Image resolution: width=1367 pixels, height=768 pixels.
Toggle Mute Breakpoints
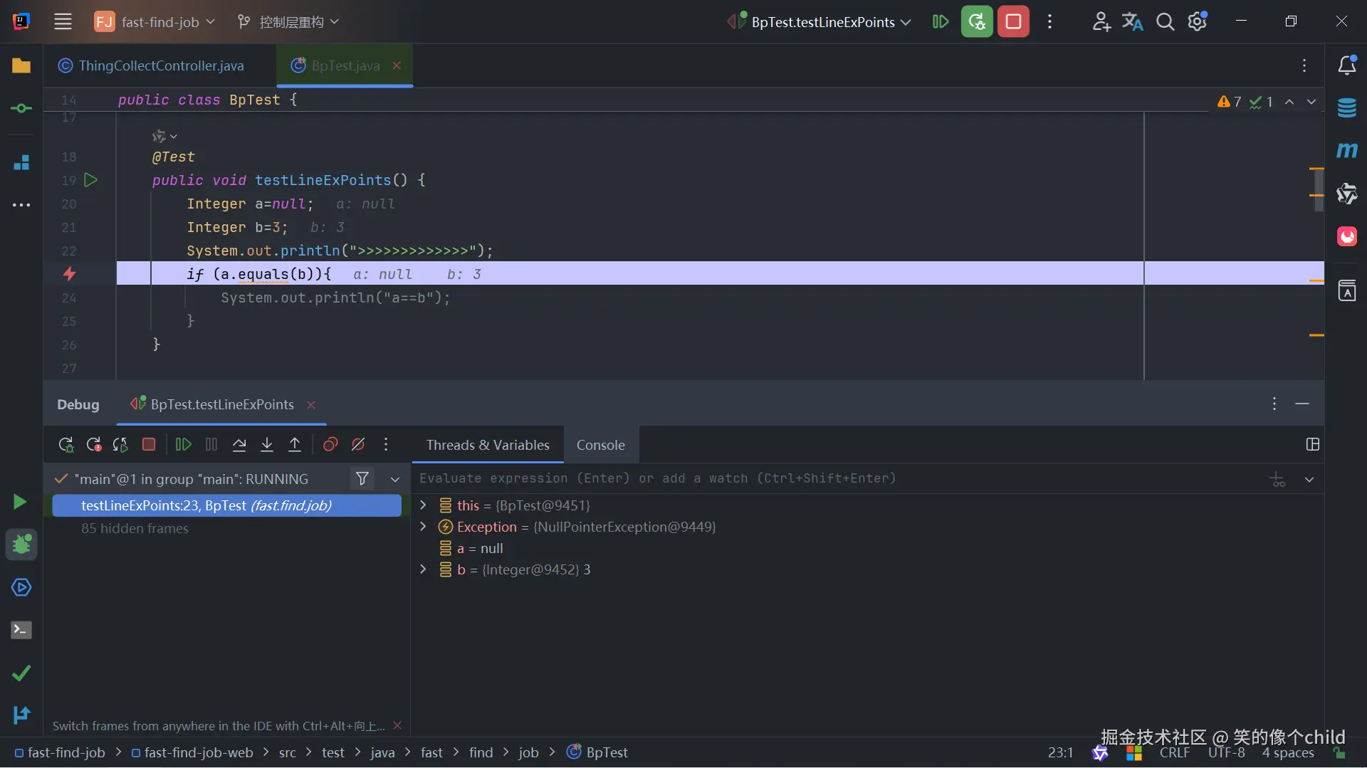pyautogui.click(x=358, y=445)
